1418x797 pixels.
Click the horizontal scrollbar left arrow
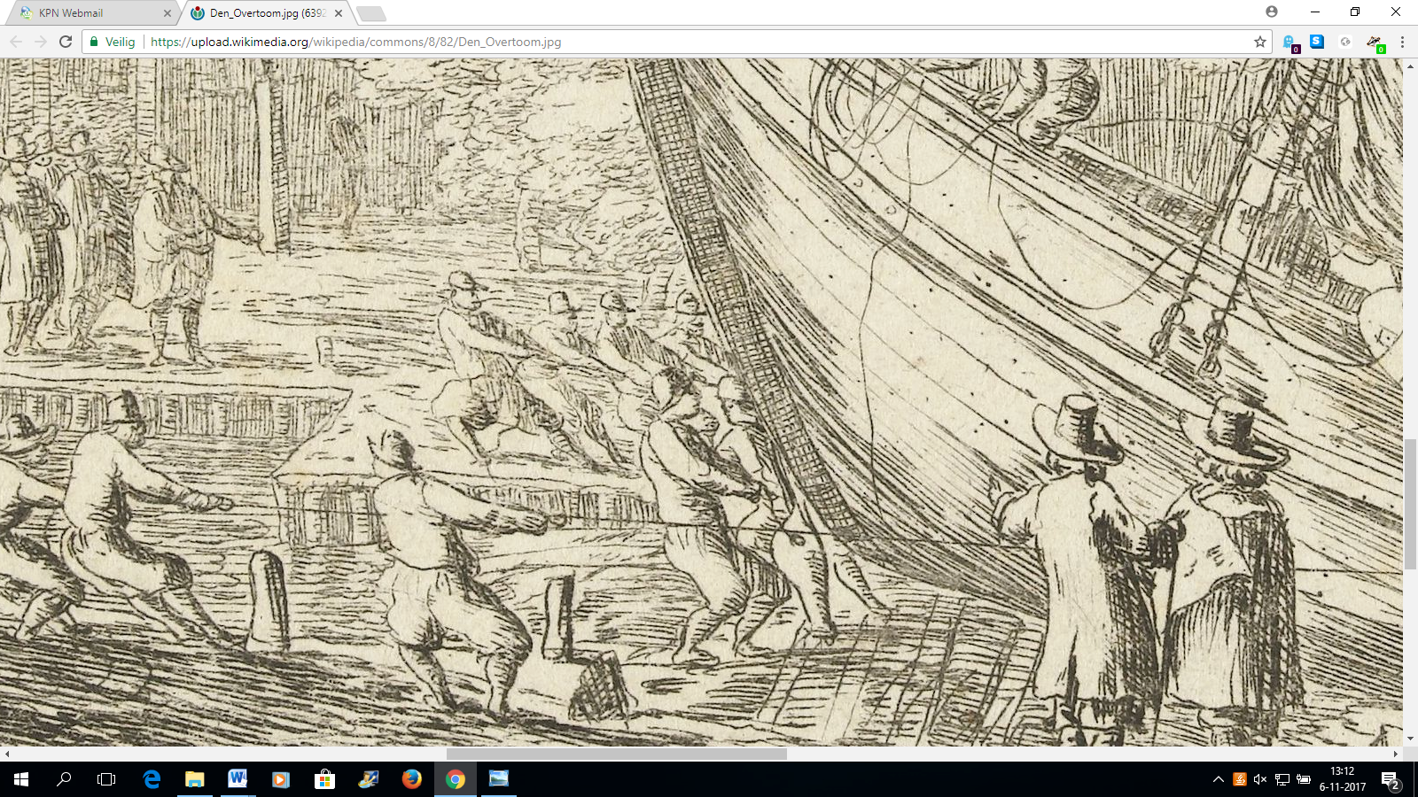(x=7, y=754)
